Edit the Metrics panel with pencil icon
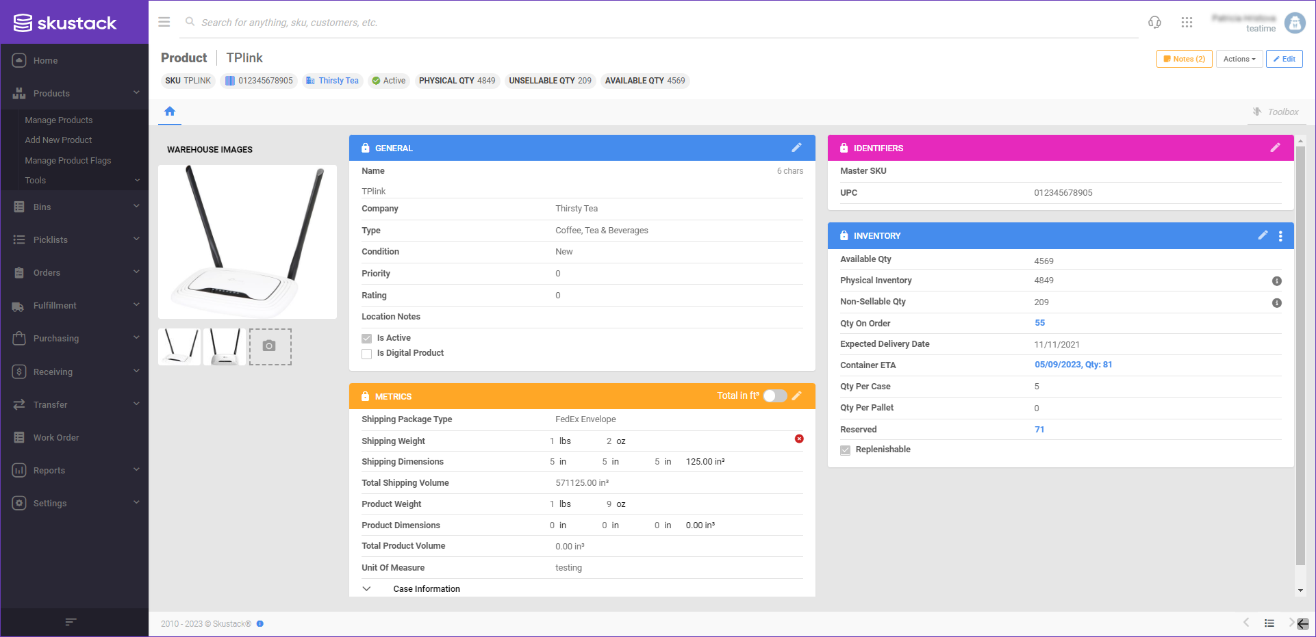This screenshot has height=637, width=1316. 797,395
